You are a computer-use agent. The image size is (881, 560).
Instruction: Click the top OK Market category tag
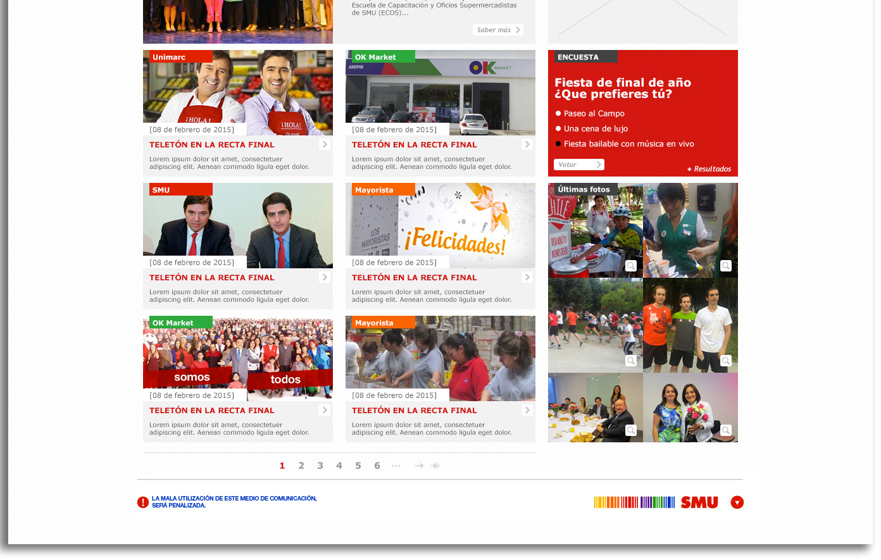click(384, 56)
